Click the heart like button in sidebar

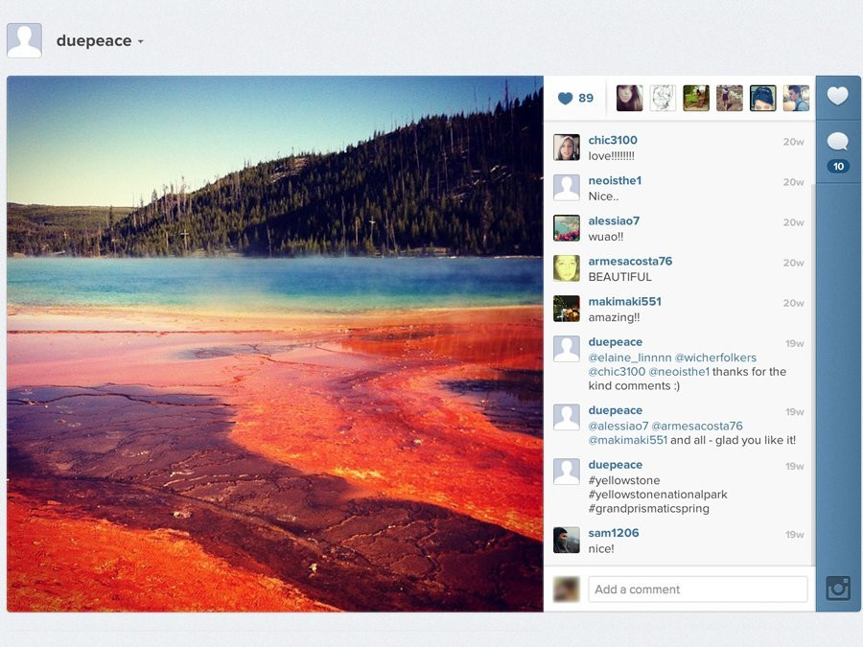(x=838, y=96)
